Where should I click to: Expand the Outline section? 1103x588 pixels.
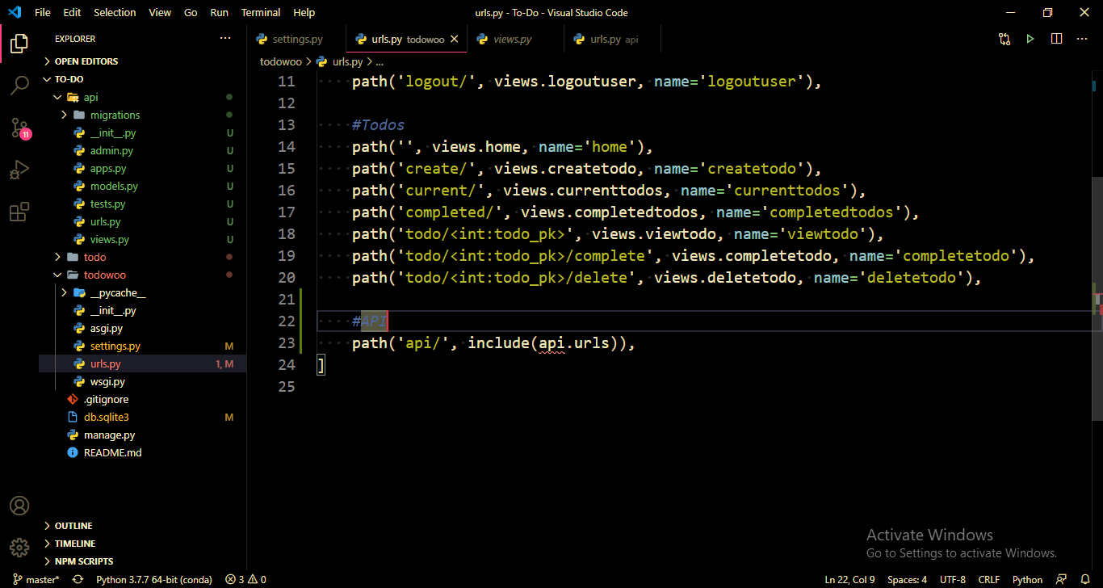tap(142, 526)
